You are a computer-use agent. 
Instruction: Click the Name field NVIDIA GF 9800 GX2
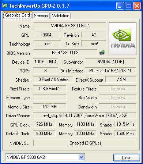(69, 26)
